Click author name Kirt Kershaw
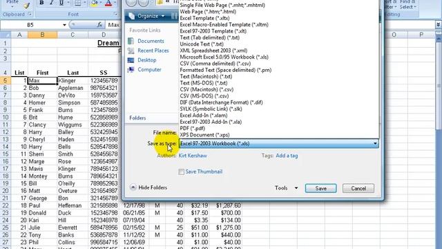Screen dimensions: 442x249 193,156
